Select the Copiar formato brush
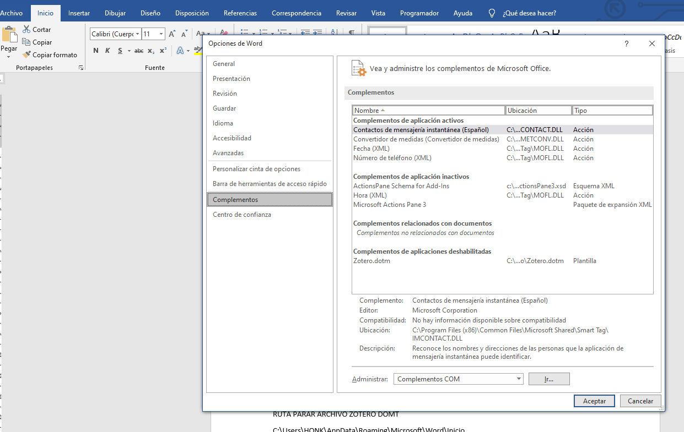Viewport: 684px width, 432px height. 26,54
